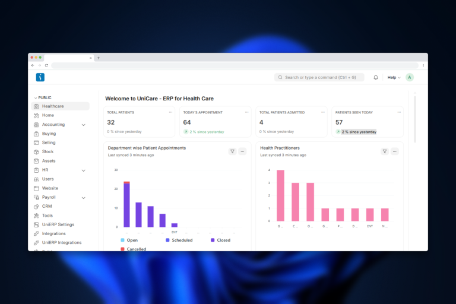Image resolution: width=456 pixels, height=304 pixels.
Task: Open three-dot menu on Total Patients card
Action: 170,112
